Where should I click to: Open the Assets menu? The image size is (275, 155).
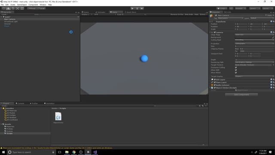[x=13, y=5]
